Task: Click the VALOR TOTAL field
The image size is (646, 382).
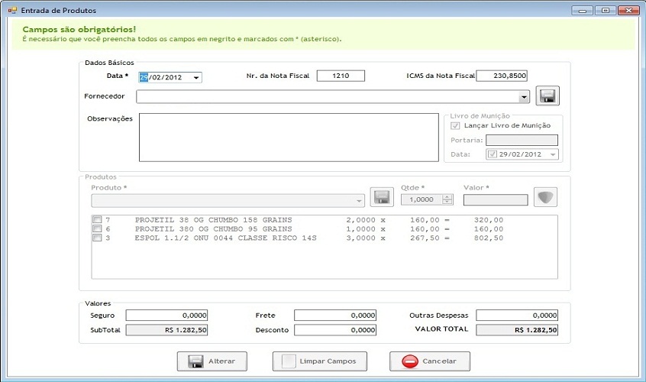Action: click(x=517, y=330)
